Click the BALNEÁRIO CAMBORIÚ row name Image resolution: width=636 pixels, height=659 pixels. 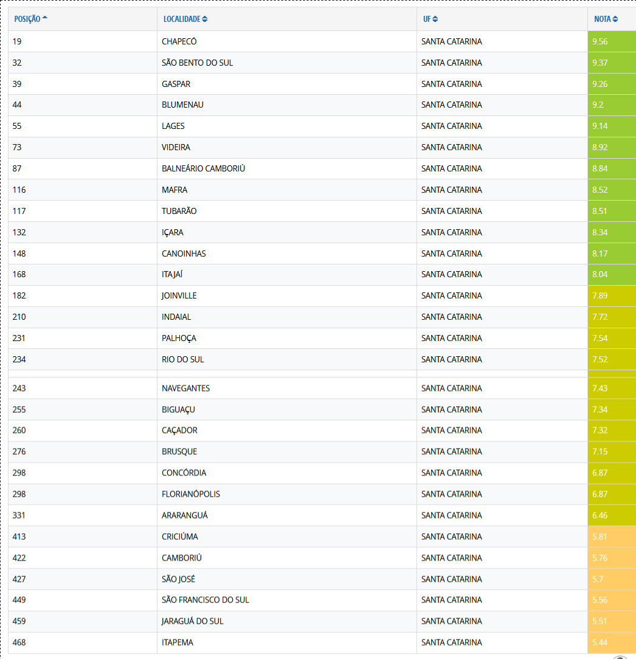click(x=203, y=168)
